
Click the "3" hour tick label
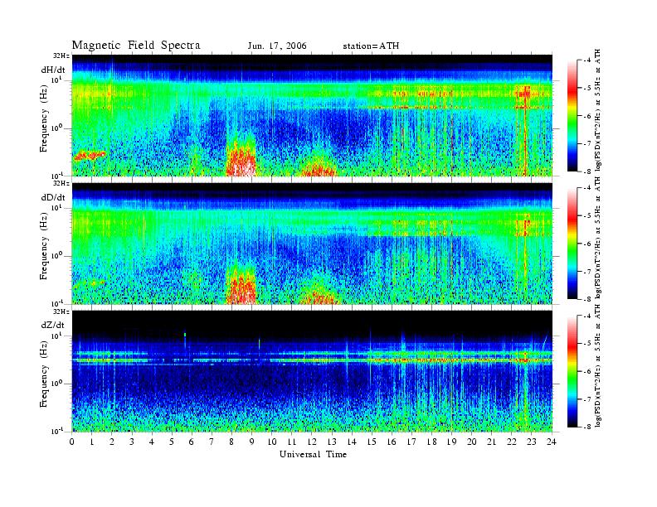(x=132, y=442)
